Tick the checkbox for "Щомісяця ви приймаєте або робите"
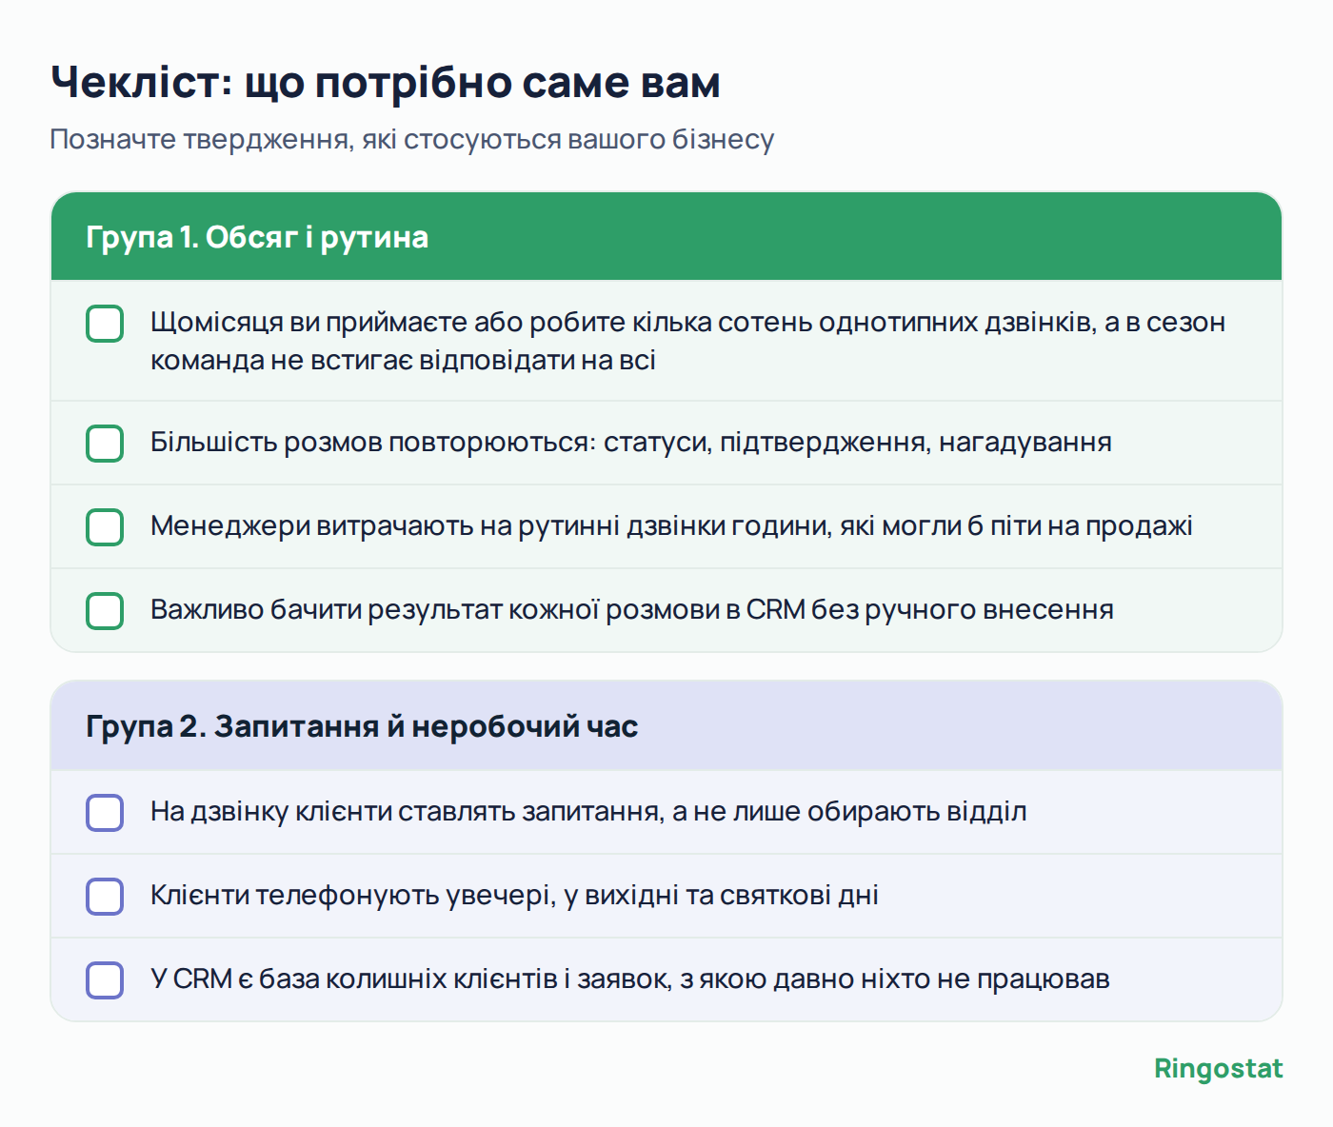 105,324
